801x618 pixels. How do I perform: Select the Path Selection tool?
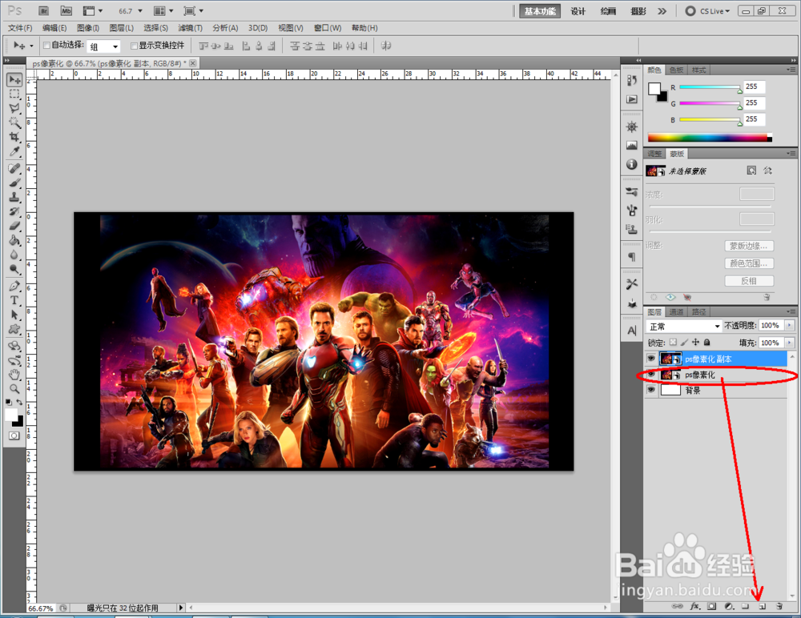pos(14,315)
